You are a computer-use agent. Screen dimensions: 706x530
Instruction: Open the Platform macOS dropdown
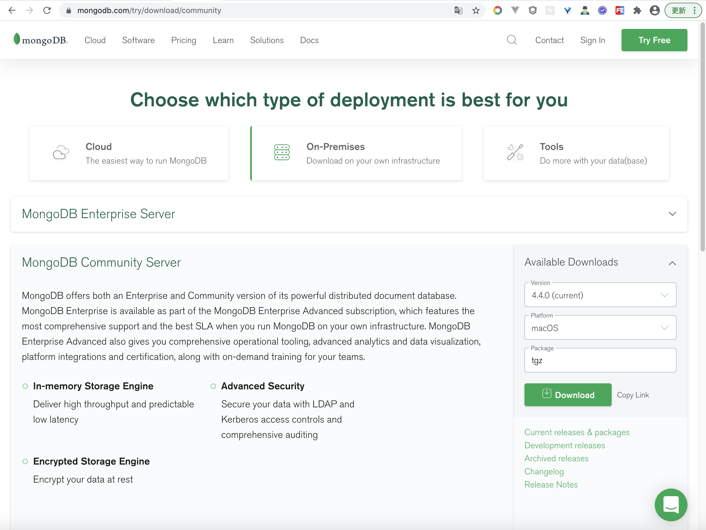click(x=600, y=328)
